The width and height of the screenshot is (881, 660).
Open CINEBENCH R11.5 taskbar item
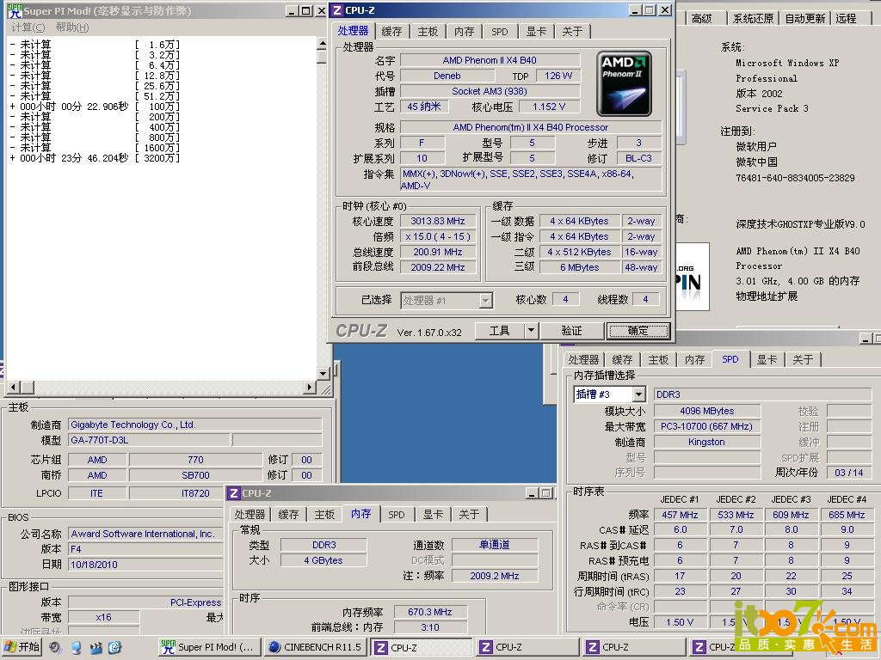(x=315, y=647)
